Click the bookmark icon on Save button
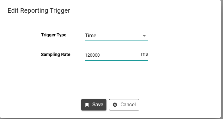This screenshot has height=119, width=223. (x=87, y=105)
